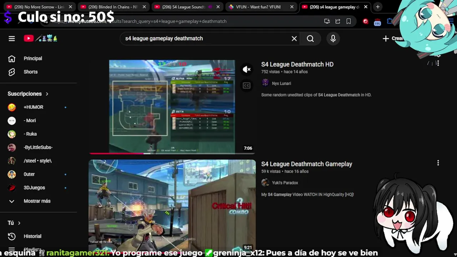Open the S4 League Deathmatch HD title

tap(297, 64)
